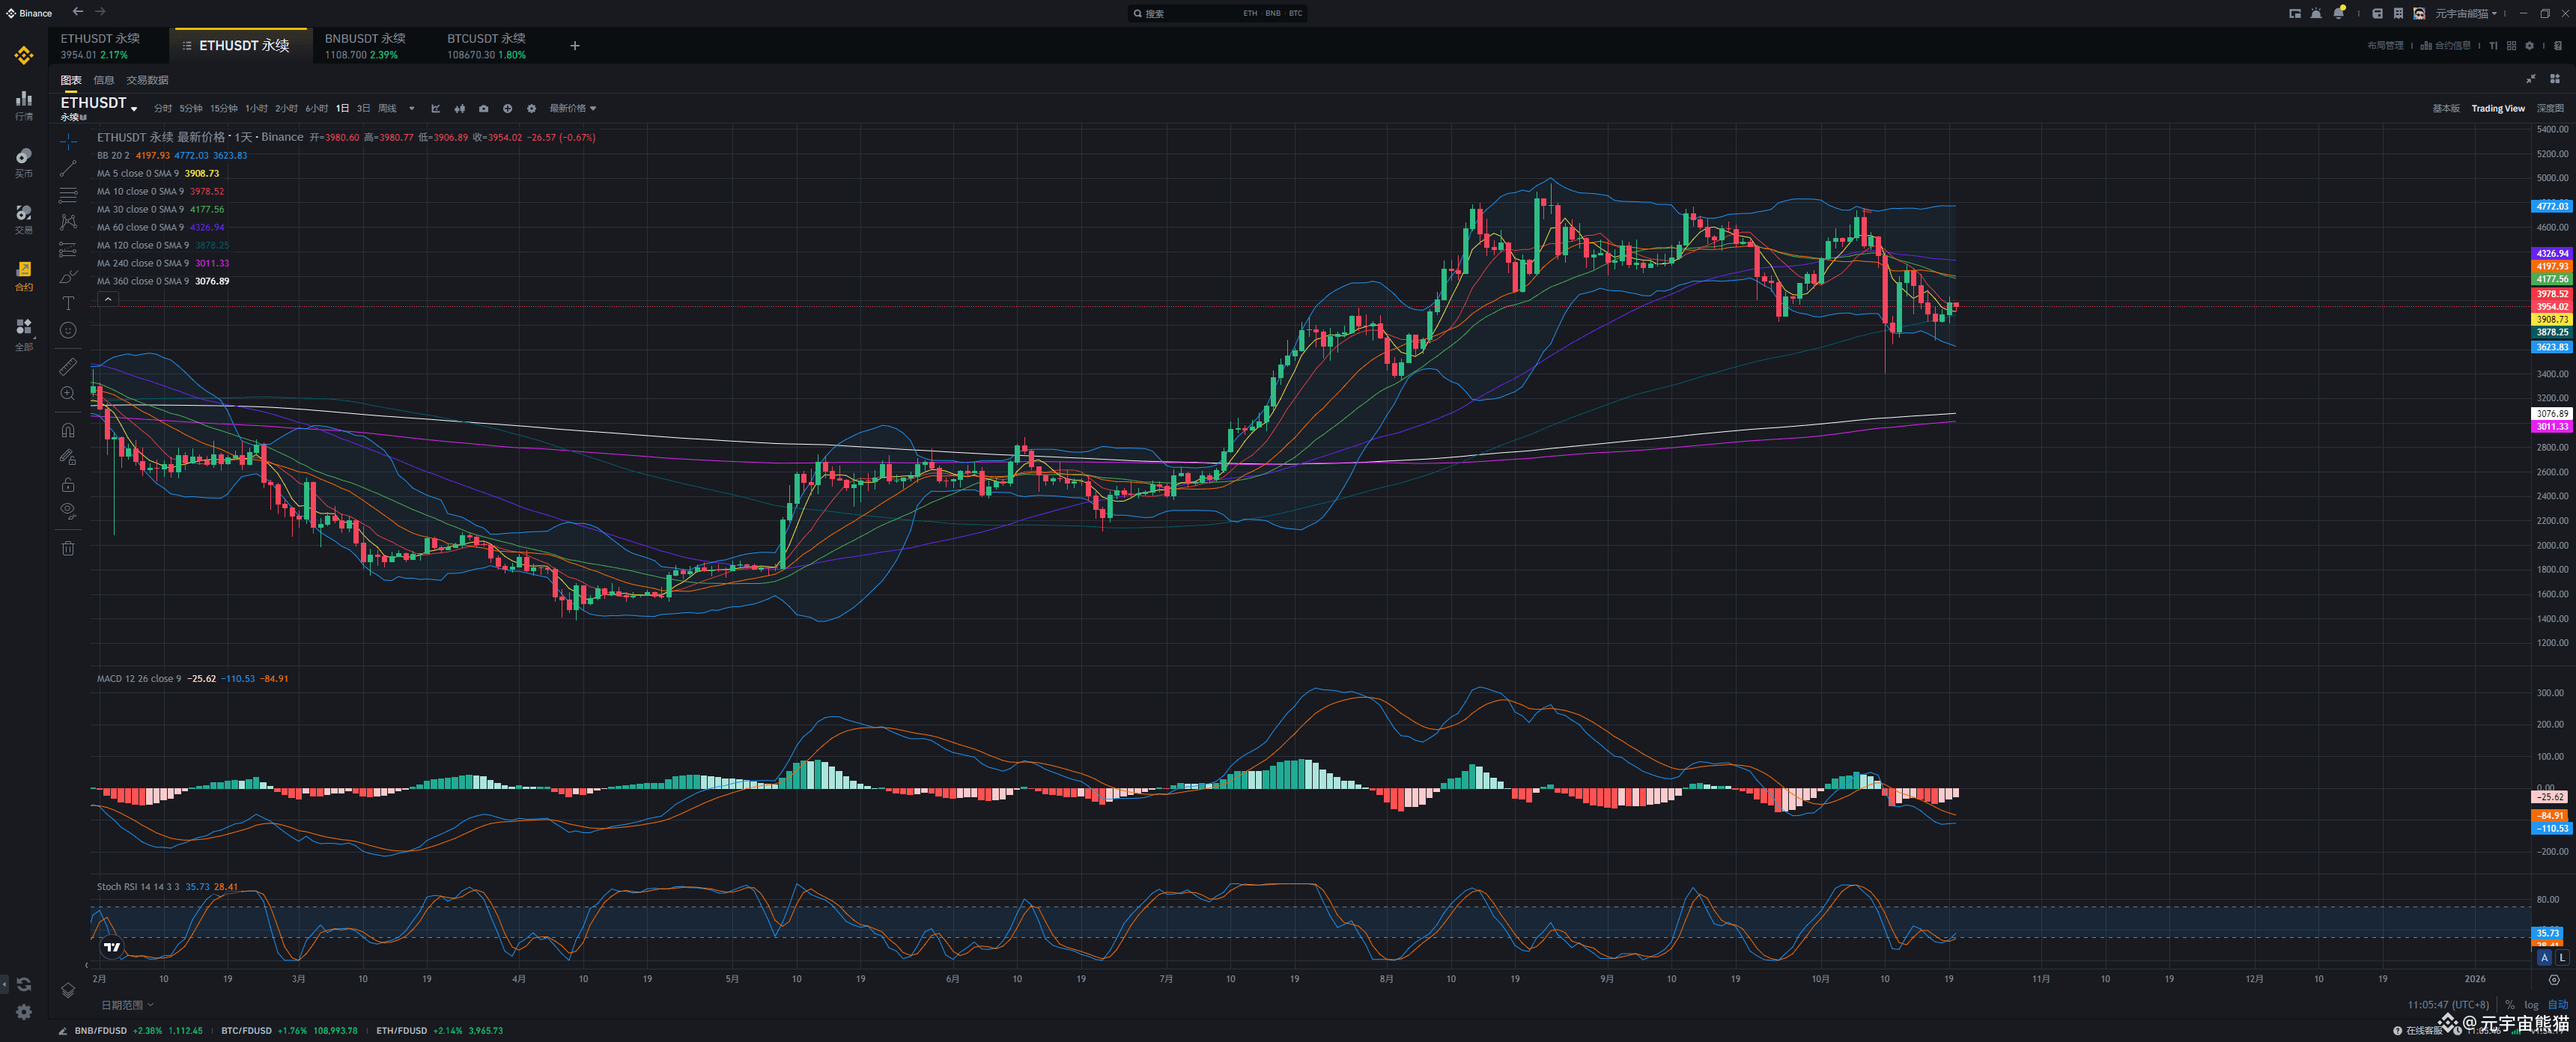Select the text annotation tool
Image resolution: width=2576 pixels, height=1042 pixels.
(68, 303)
